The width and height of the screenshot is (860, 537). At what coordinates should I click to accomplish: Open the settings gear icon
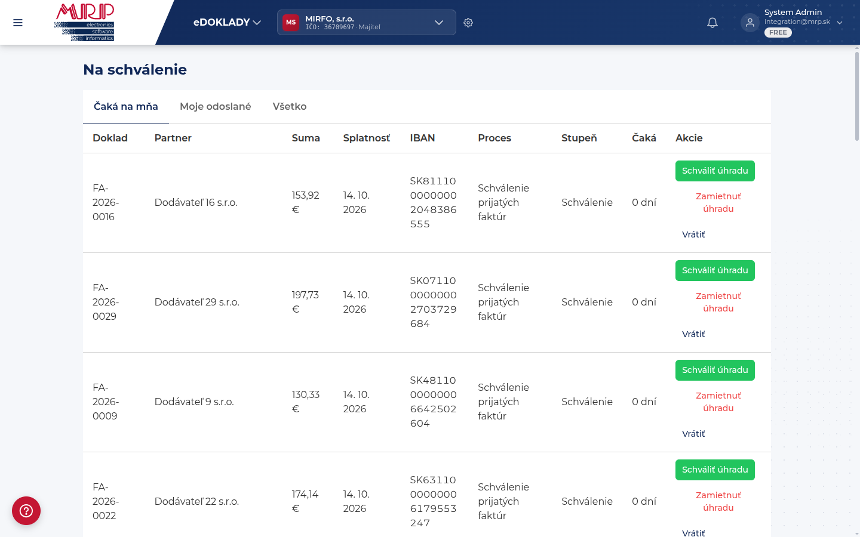point(468,23)
